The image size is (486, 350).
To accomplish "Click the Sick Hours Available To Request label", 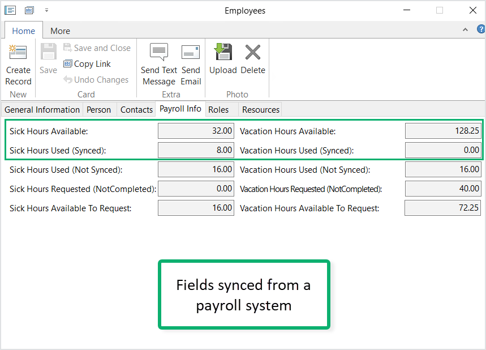I will tap(70, 208).
